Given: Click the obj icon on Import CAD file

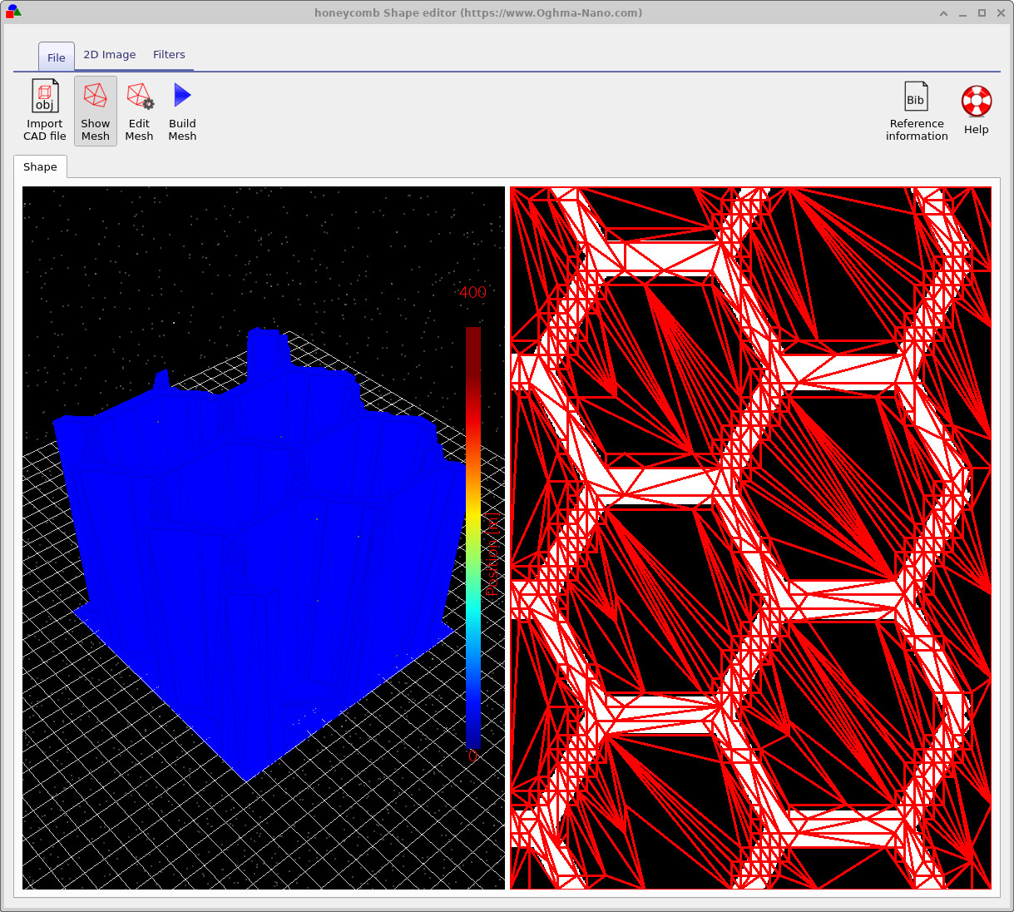Looking at the screenshot, I should pos(44,95).
